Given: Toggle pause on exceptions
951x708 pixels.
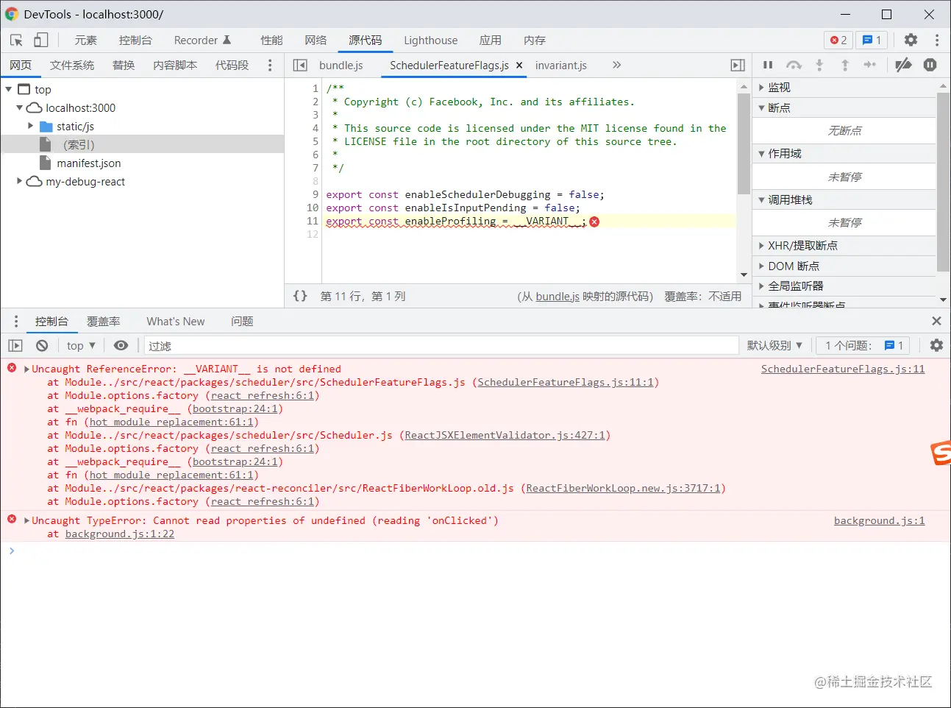Looking at the screenshot, I should 930,65.
